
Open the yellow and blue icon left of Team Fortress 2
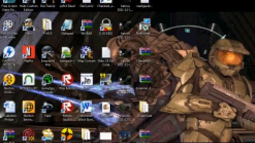47,135
